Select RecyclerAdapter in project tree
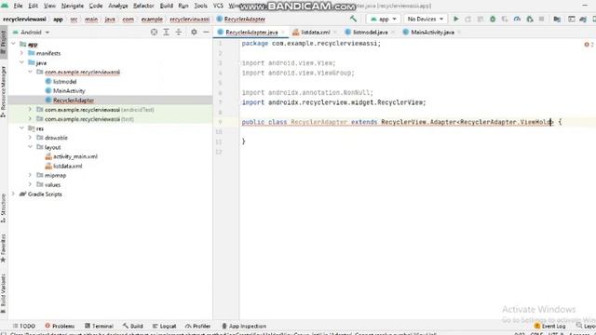The height and width of the screenshot is (335, 596). (x=74, y=100)
